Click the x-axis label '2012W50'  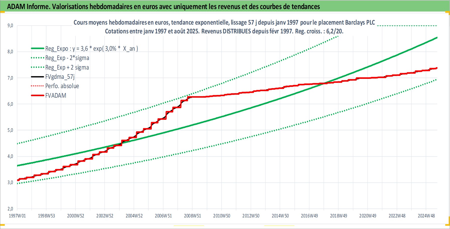tap(251, 216)
